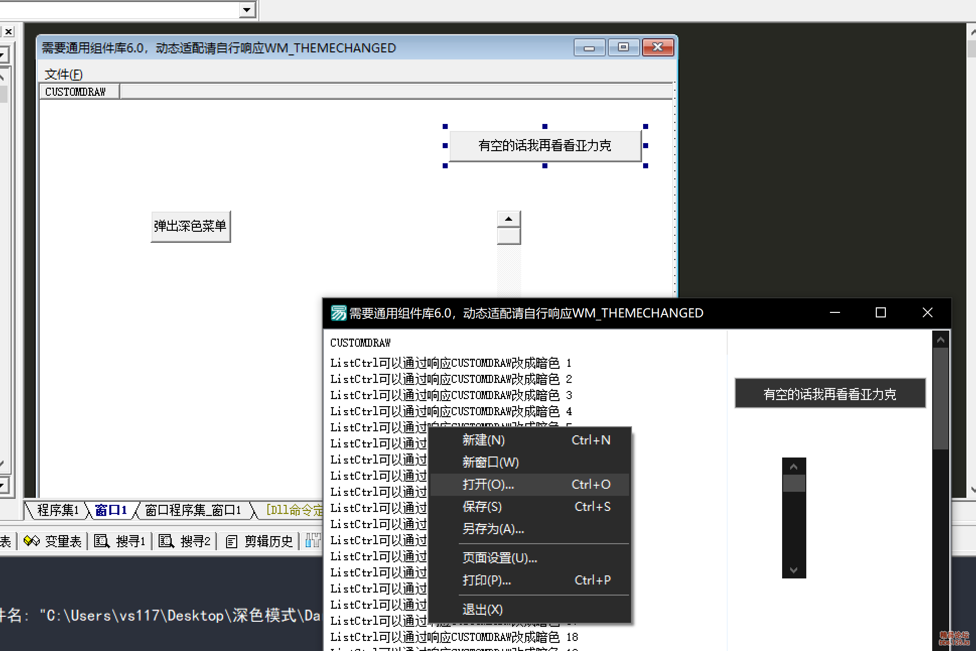The image size is (976, 651).
Task: Click light 有空的话我再看看亚力克 button in designer
Action: coord(545,146)
